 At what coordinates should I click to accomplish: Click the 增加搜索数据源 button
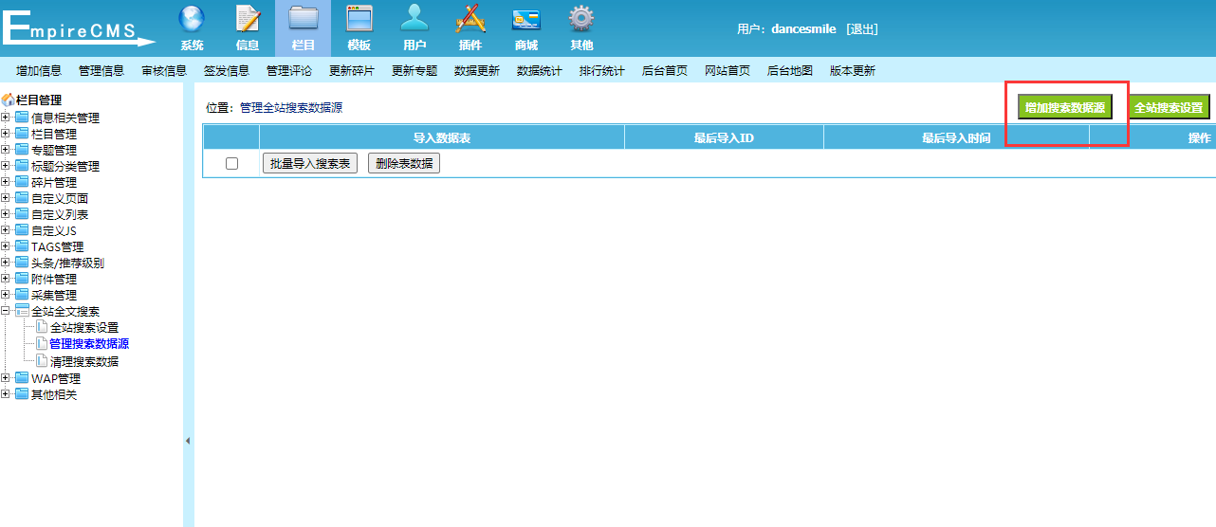(1064, 108)
